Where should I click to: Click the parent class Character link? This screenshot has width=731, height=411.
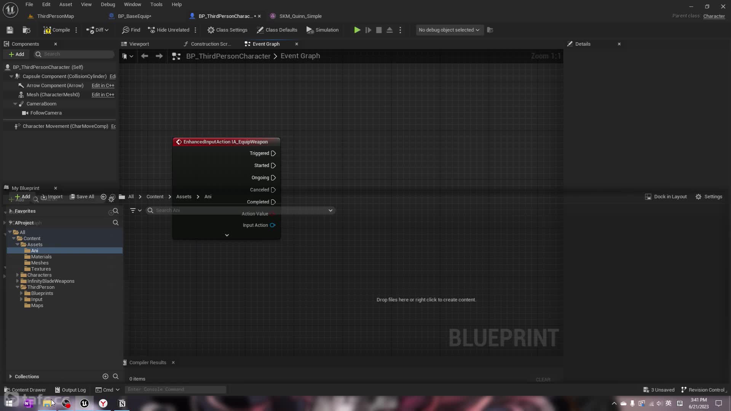click(x=713, y=16)
